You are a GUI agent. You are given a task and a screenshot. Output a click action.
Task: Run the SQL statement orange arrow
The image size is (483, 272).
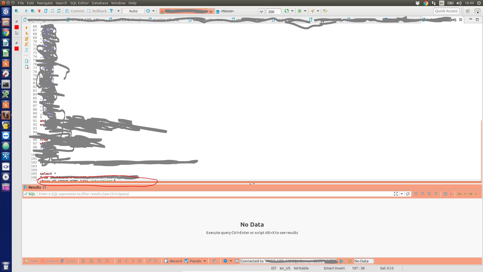pos(27,28)
